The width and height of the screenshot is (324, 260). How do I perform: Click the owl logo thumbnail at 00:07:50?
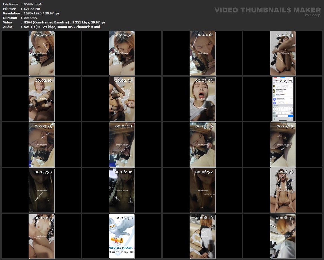[x=122, y=236]
